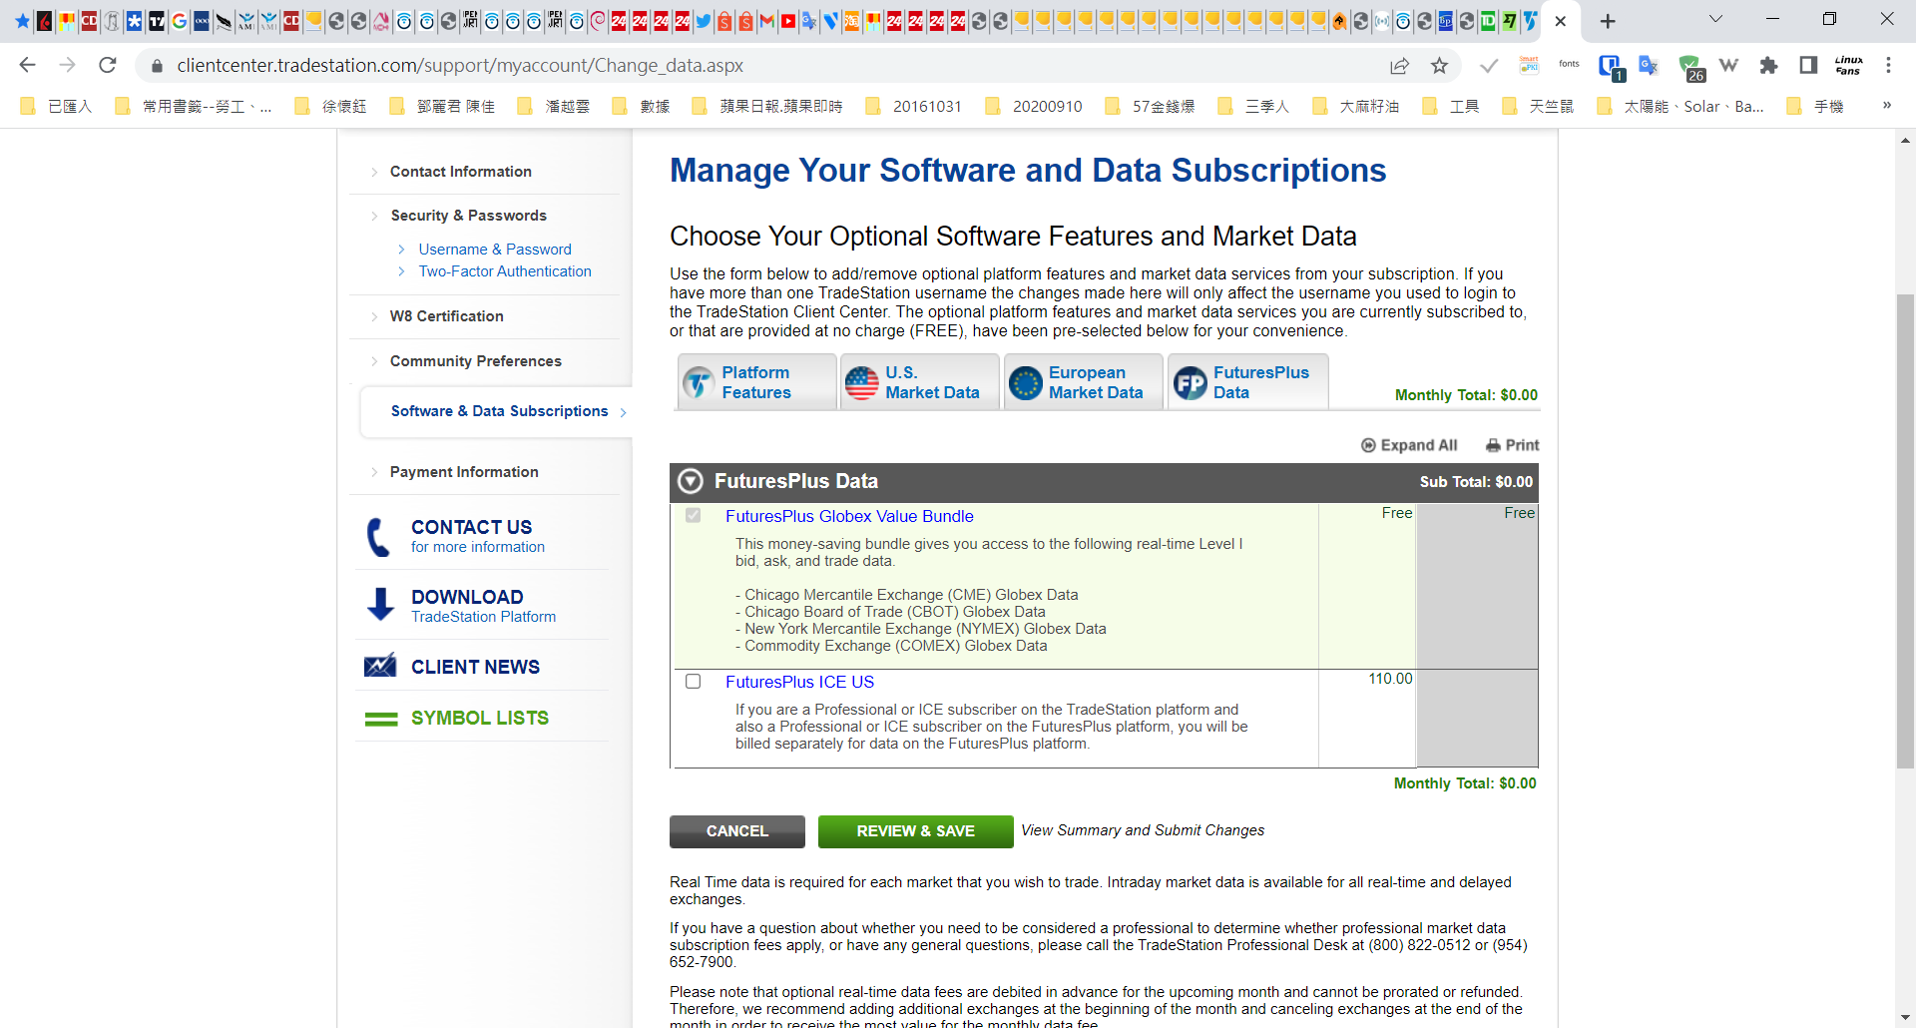Open the browser Extensions puzzle icon
Viewport: 1916px width, 1028px height.
click(x=1768, y=65)
